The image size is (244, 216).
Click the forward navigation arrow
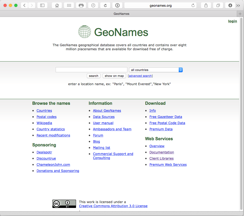coord(32,5)
